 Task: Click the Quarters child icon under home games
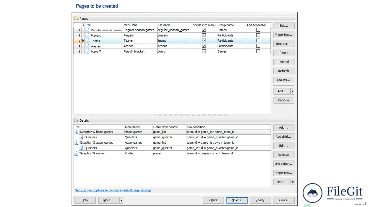click(x=81, y=137)
